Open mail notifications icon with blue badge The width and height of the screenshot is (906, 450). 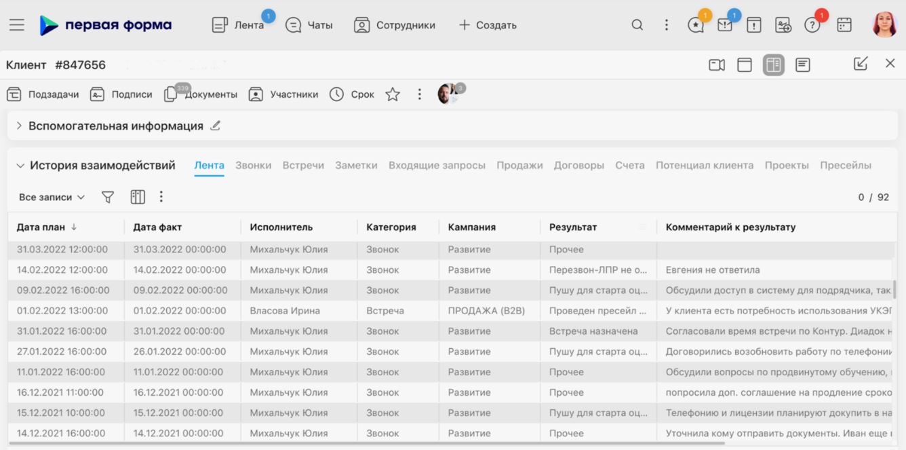(x=725, y=25)
